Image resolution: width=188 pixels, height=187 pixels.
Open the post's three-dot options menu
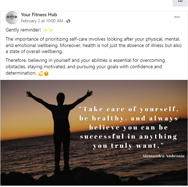click(177, 17)
